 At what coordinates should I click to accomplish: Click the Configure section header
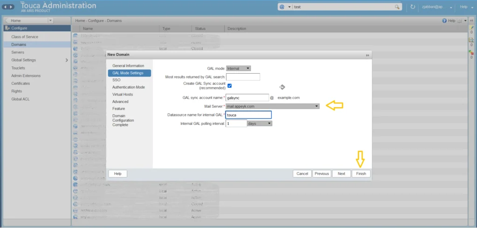click(37, 28)
